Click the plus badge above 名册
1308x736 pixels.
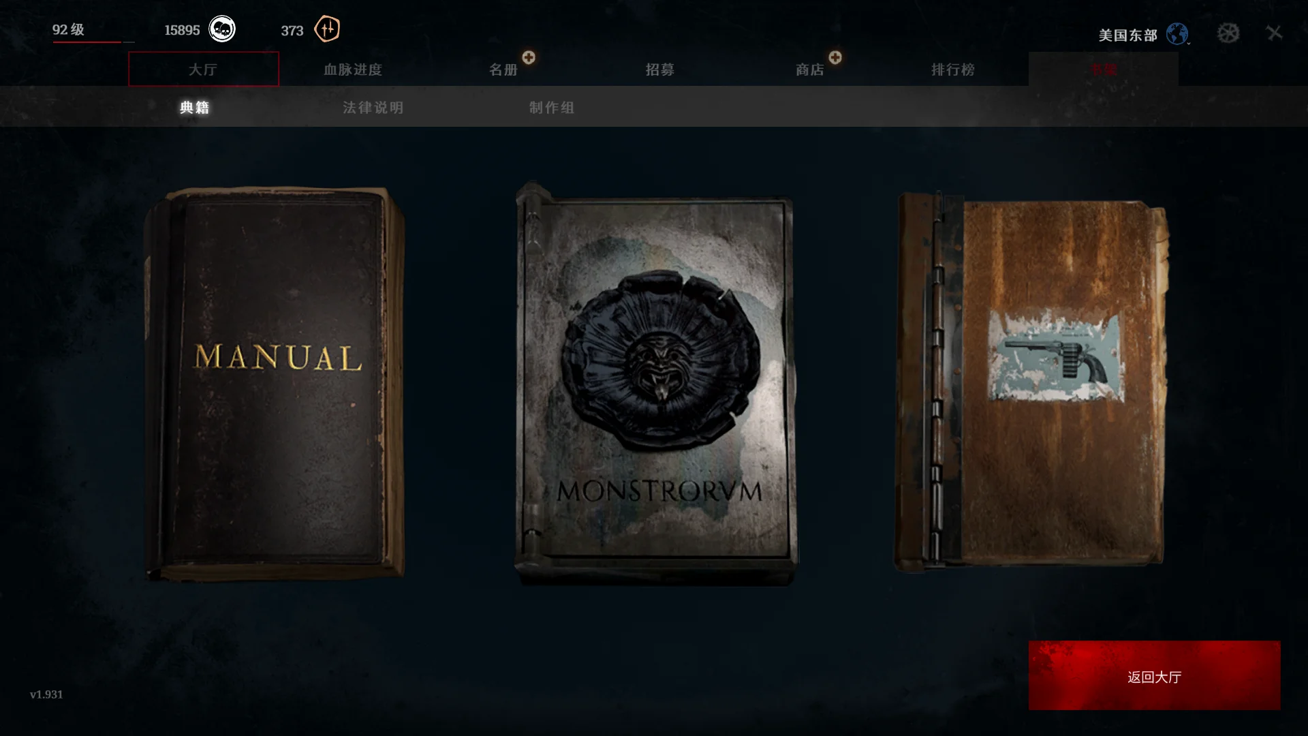(x=529, y=57)
